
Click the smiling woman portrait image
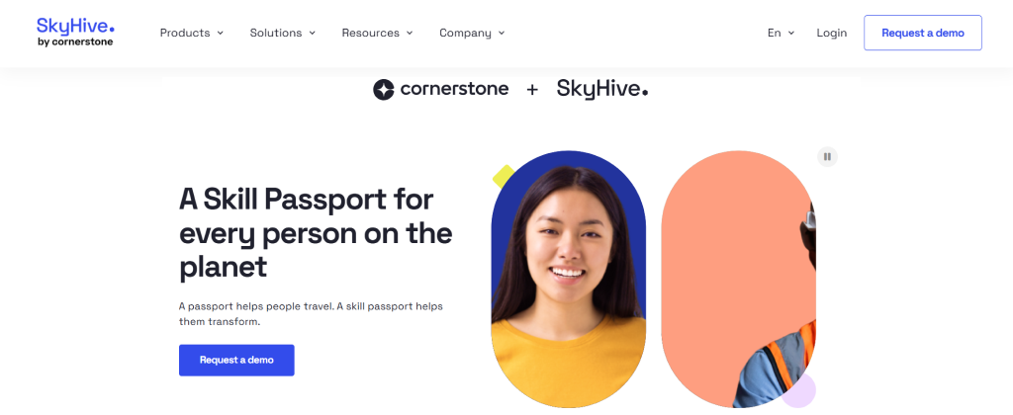(x=569, y=279)
